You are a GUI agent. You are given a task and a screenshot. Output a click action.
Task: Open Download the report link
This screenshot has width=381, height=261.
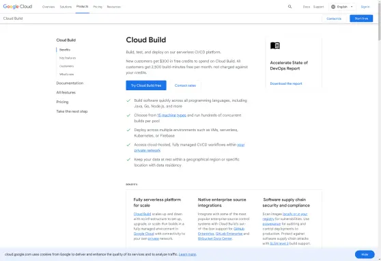click(x=286, y=83)
